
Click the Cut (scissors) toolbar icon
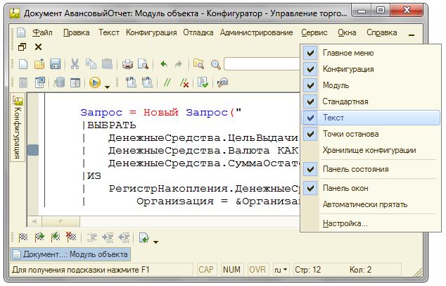[74, 65]
